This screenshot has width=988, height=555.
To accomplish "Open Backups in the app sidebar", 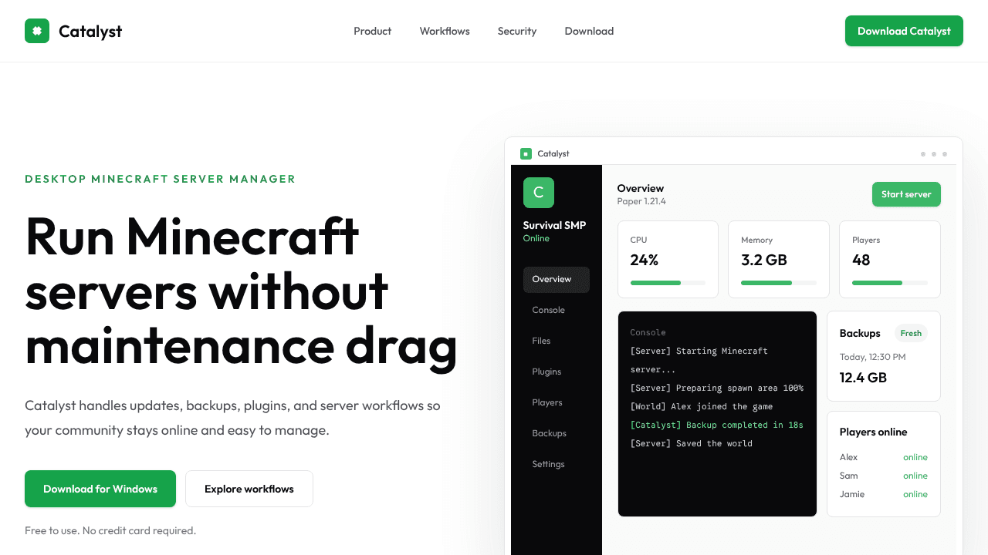I will [557, 433].
